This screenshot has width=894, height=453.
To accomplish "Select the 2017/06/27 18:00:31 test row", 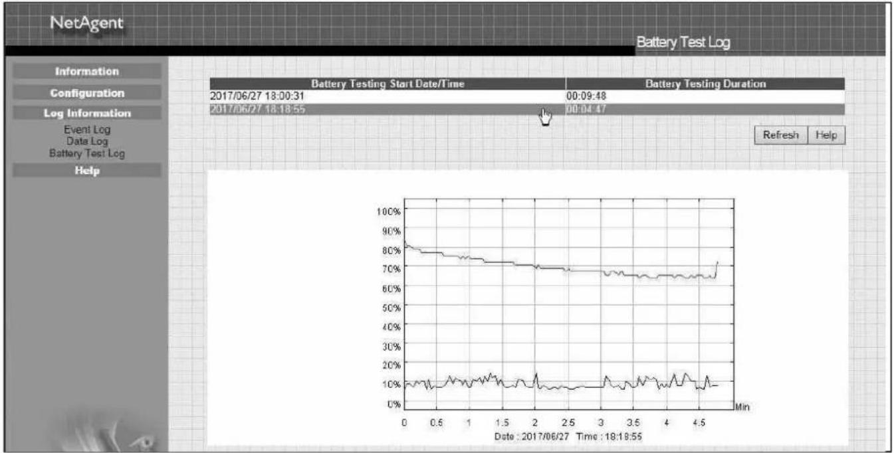I will click(x=527, y=96).
